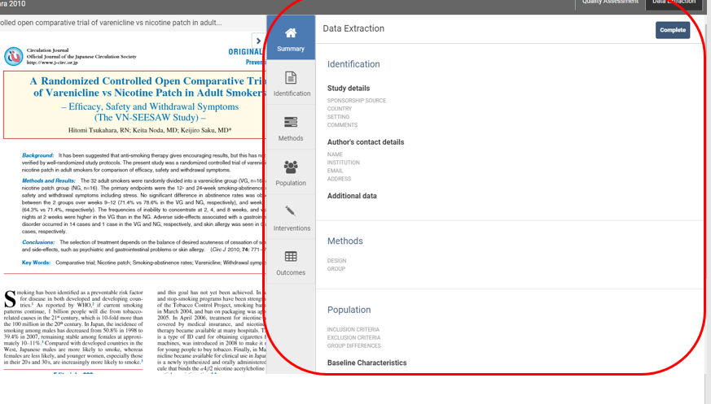
Task: Click the Study details heading
Action: (x=349, y=89)
